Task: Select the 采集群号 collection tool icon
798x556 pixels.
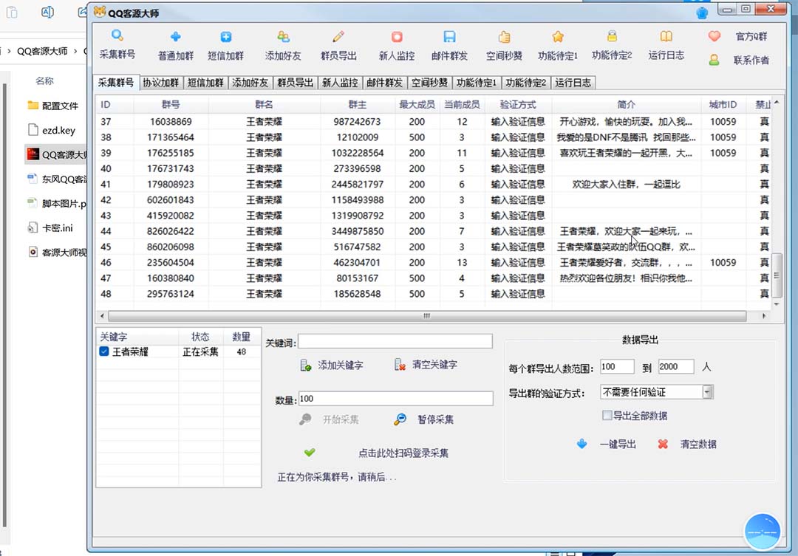Action: coord(117,41)
